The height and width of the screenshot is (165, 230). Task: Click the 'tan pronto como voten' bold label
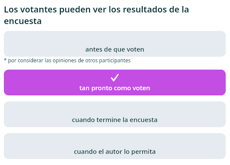coord(115,88)
